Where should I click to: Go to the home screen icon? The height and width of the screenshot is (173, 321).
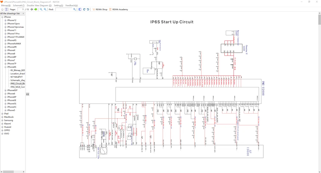2,9
